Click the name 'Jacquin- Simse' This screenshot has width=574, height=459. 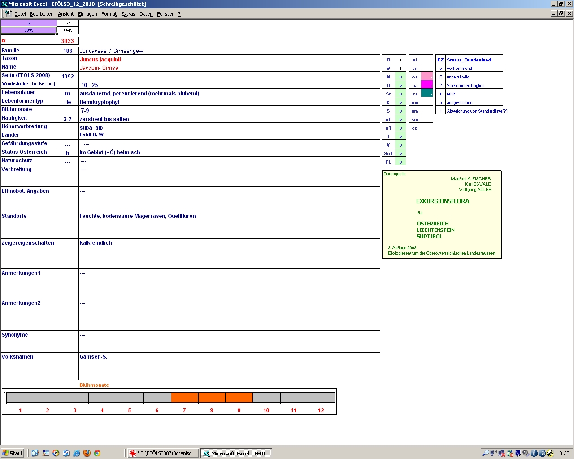click(x=99, y=68)
